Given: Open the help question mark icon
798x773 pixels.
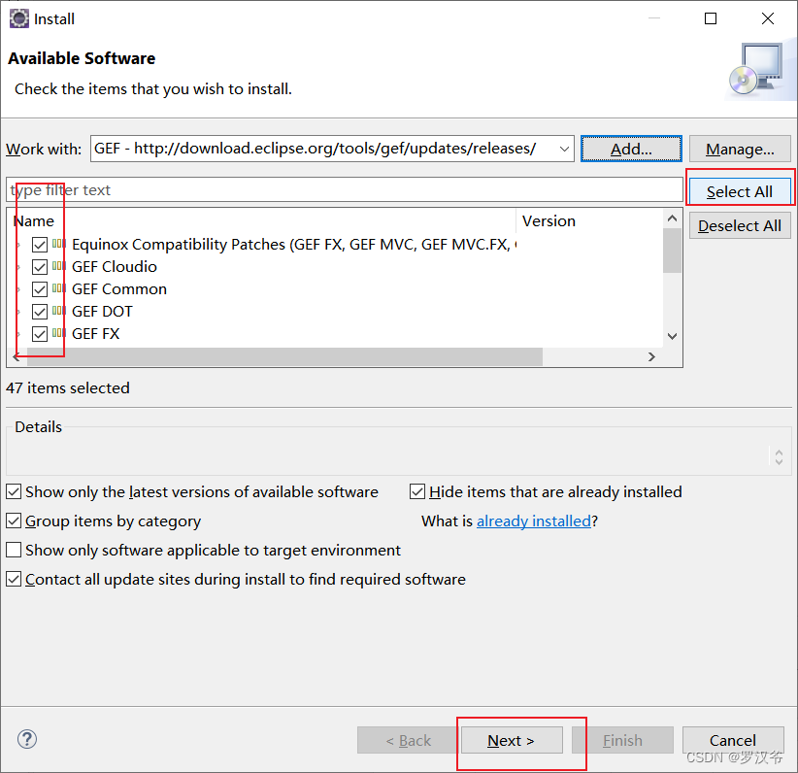Looking at the screenshot, I should (27, 739).
